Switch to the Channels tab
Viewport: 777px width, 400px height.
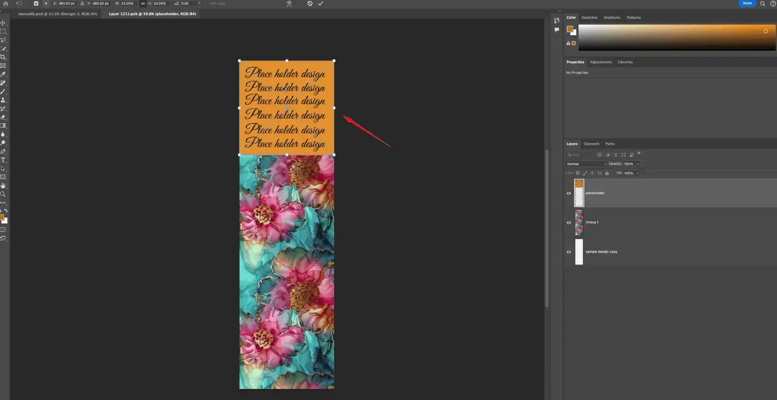pyautogui.click(x=591, y=144)
